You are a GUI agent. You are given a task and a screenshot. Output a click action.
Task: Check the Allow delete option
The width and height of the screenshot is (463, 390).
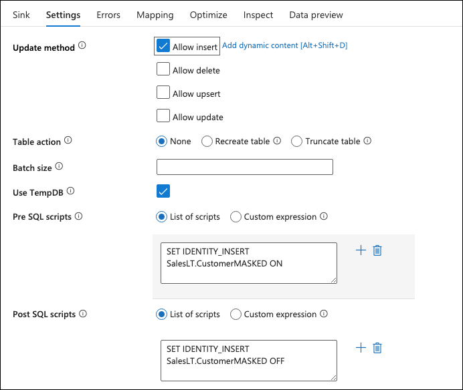pos(163,69)
